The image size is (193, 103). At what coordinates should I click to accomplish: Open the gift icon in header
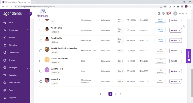159,14
